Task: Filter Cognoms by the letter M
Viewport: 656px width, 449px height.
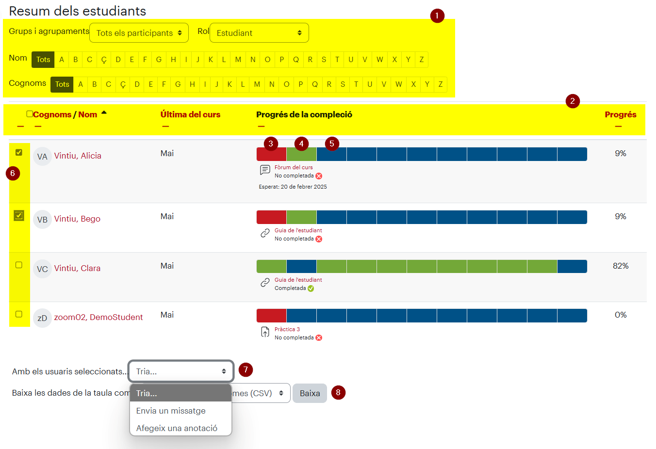Action: click(257, 84)
